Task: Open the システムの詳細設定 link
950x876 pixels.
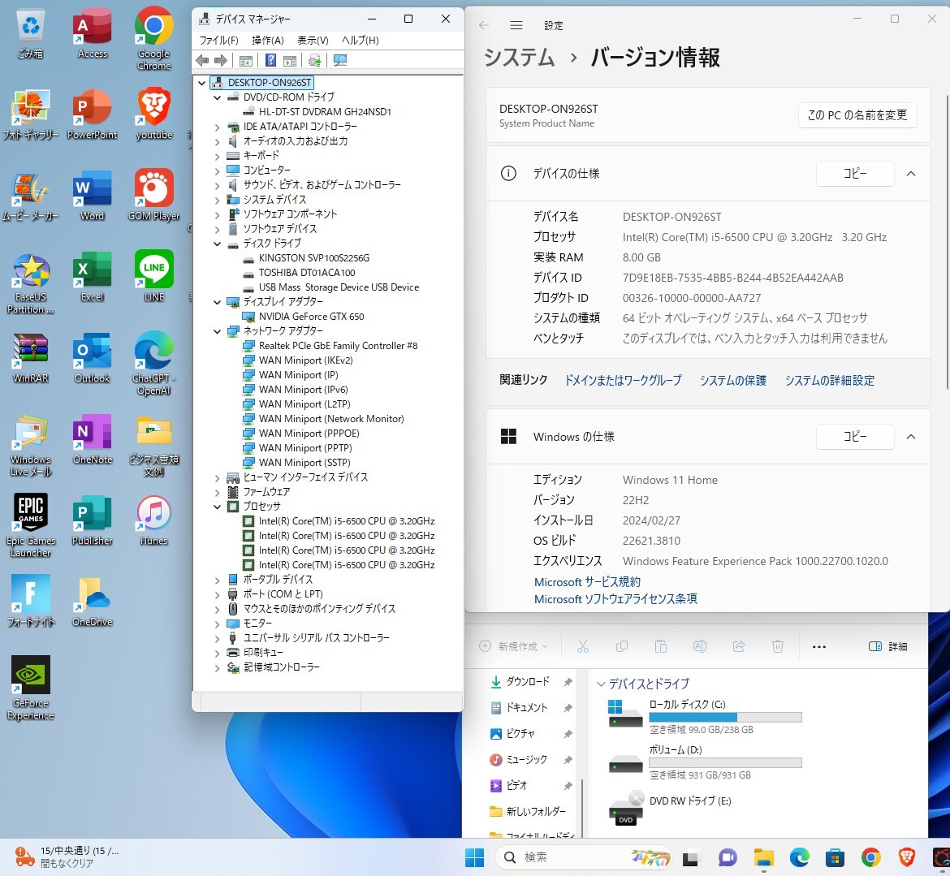Action: (830, 381)
